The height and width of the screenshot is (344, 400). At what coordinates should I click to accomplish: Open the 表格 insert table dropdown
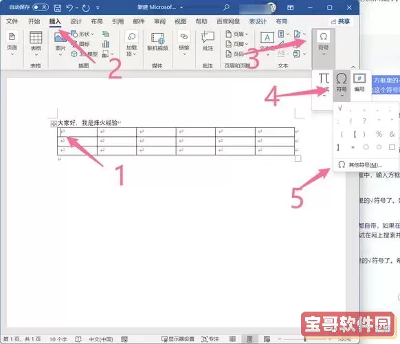tap(36, 43)
